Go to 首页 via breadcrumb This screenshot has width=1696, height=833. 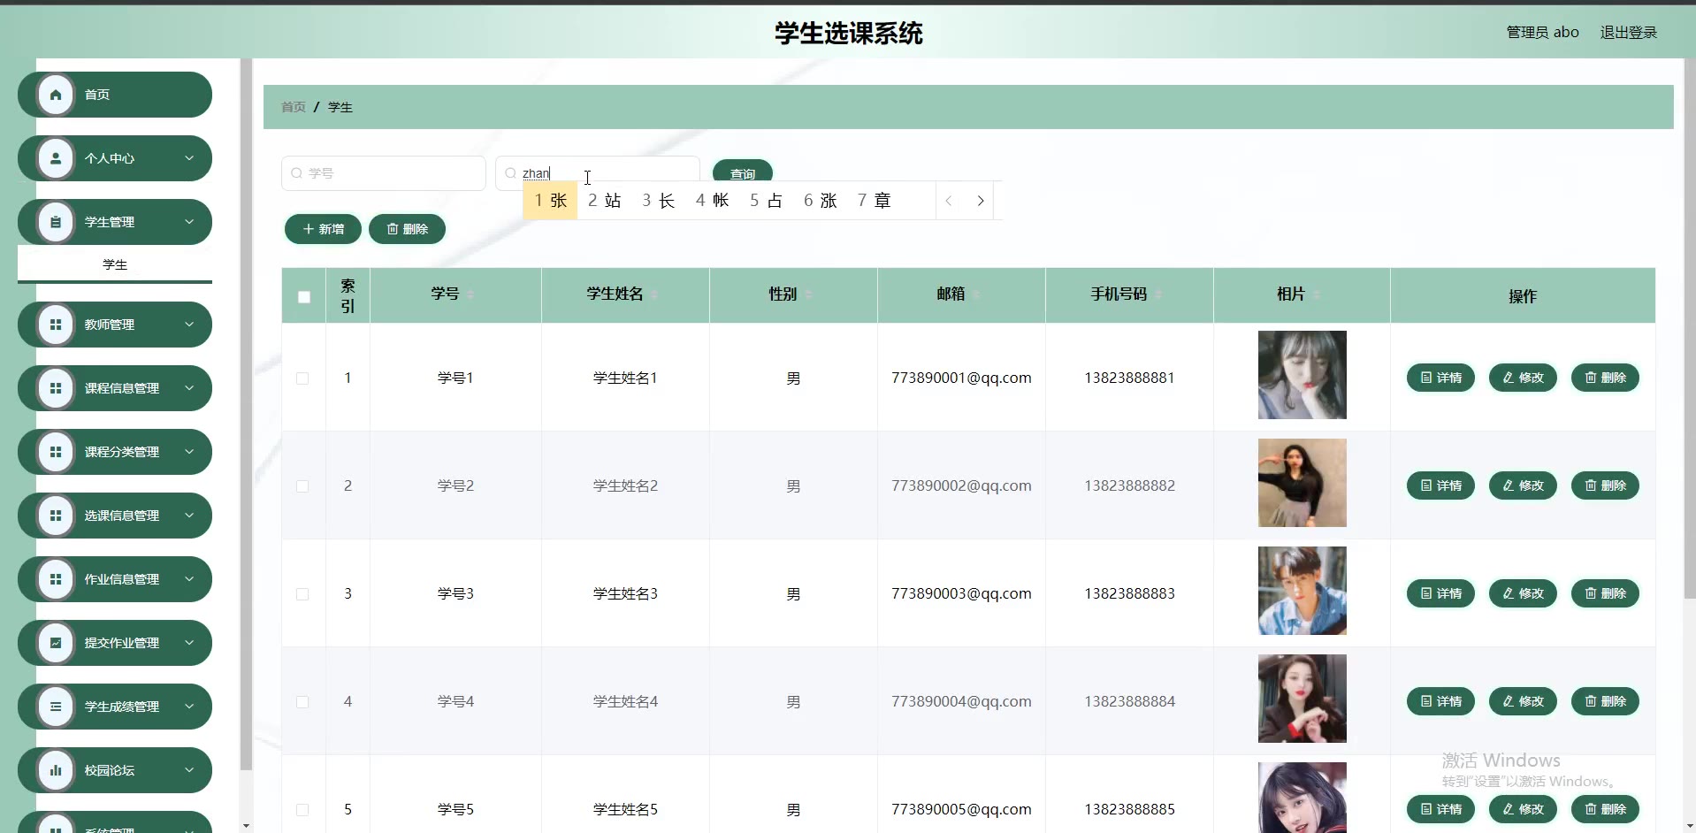tap(293, 107)
